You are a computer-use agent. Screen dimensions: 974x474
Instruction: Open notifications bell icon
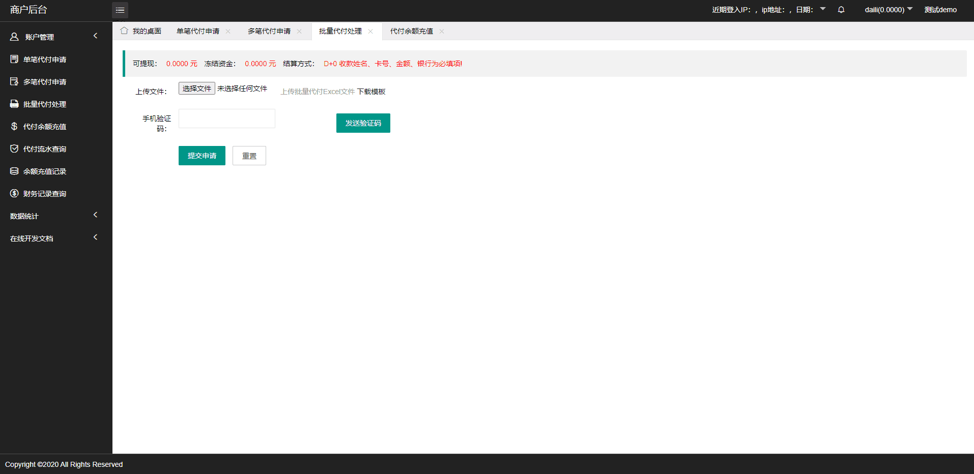tap(841, 10)
